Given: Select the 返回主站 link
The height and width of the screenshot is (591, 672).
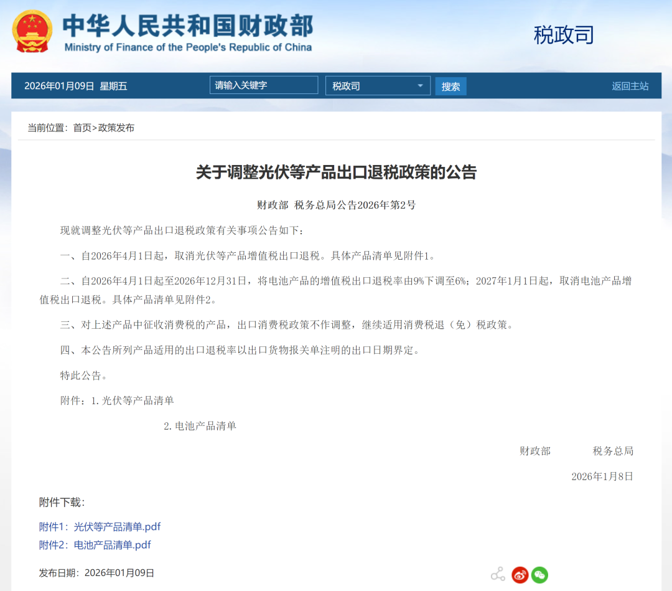Looking at the screenshot, I should tap(629, 85).
